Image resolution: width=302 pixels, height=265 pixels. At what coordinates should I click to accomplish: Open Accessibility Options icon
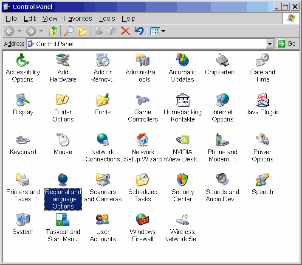point(23,60)
